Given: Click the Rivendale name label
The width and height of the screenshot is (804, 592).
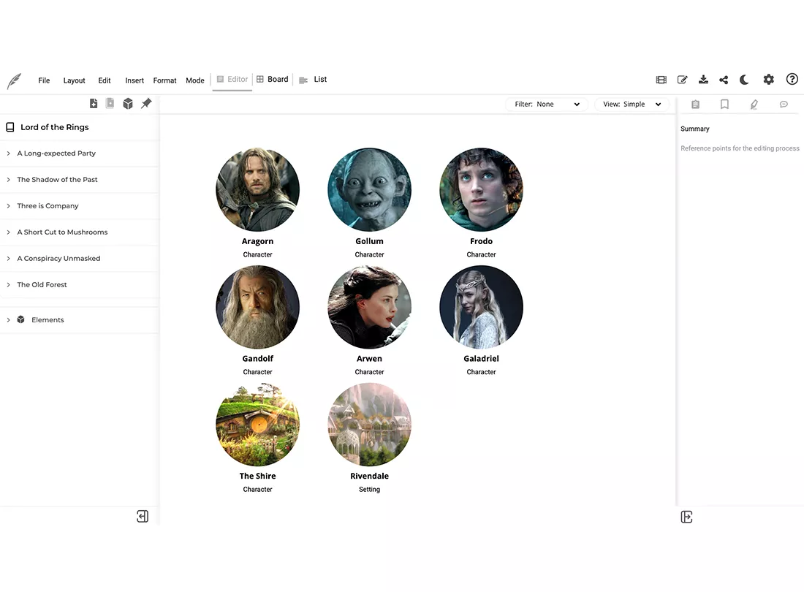Looking at the screenshot, I should [369, 477].
